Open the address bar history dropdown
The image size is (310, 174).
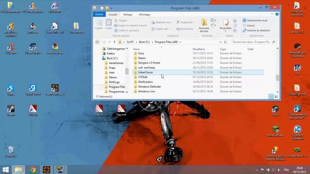pos(220,42)
